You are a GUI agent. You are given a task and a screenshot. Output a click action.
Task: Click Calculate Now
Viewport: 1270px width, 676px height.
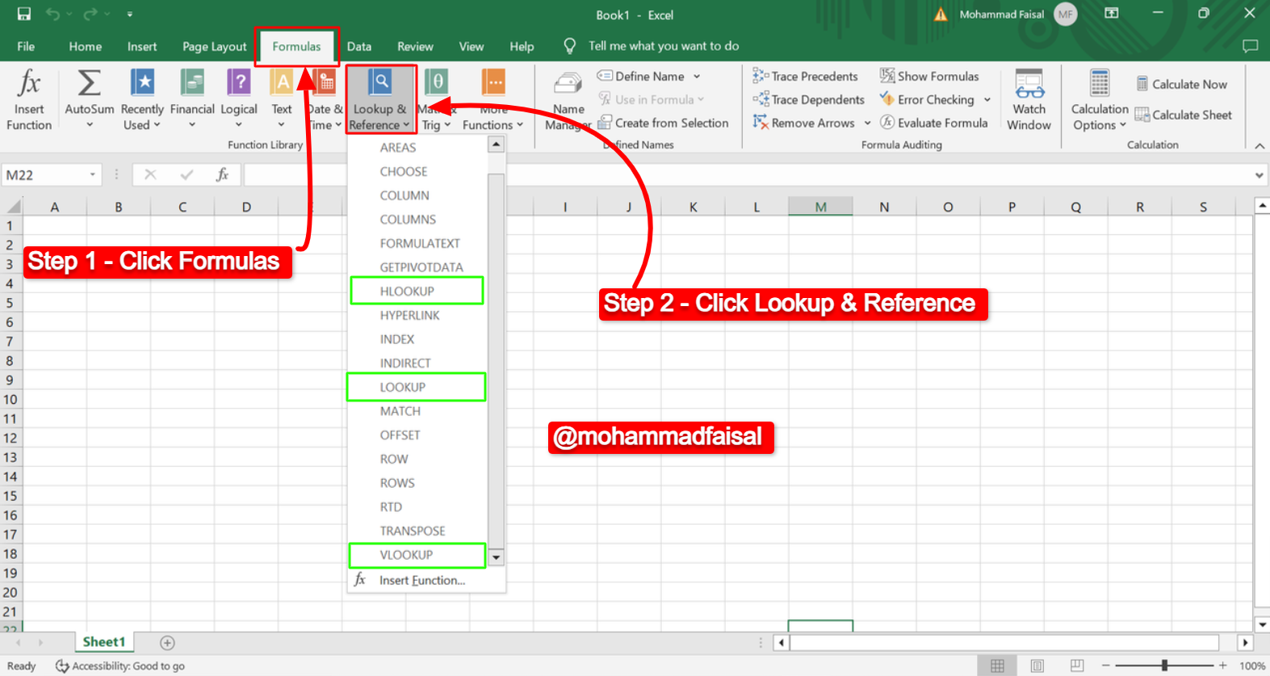pos(1182,84)
